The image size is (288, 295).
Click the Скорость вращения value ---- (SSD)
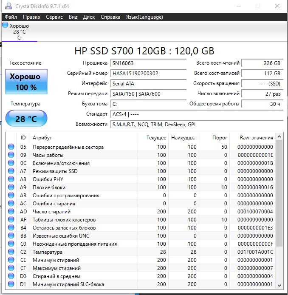(x=263, y=84)
